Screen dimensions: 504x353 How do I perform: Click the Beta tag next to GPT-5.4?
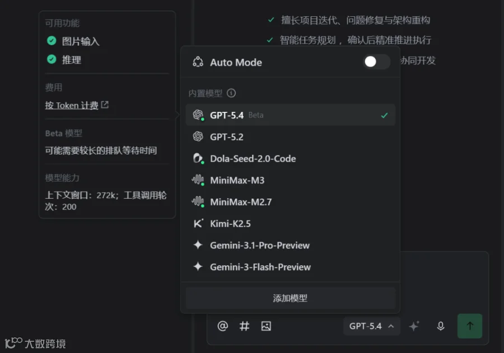(x=256, y=115)
